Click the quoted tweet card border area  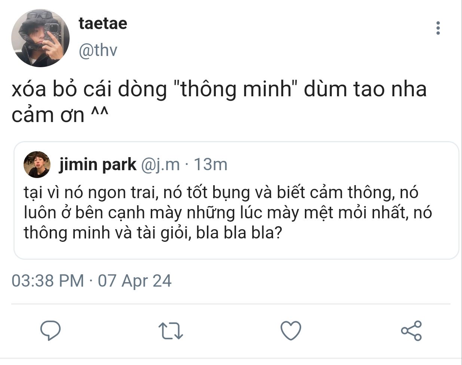coord(236,200)
